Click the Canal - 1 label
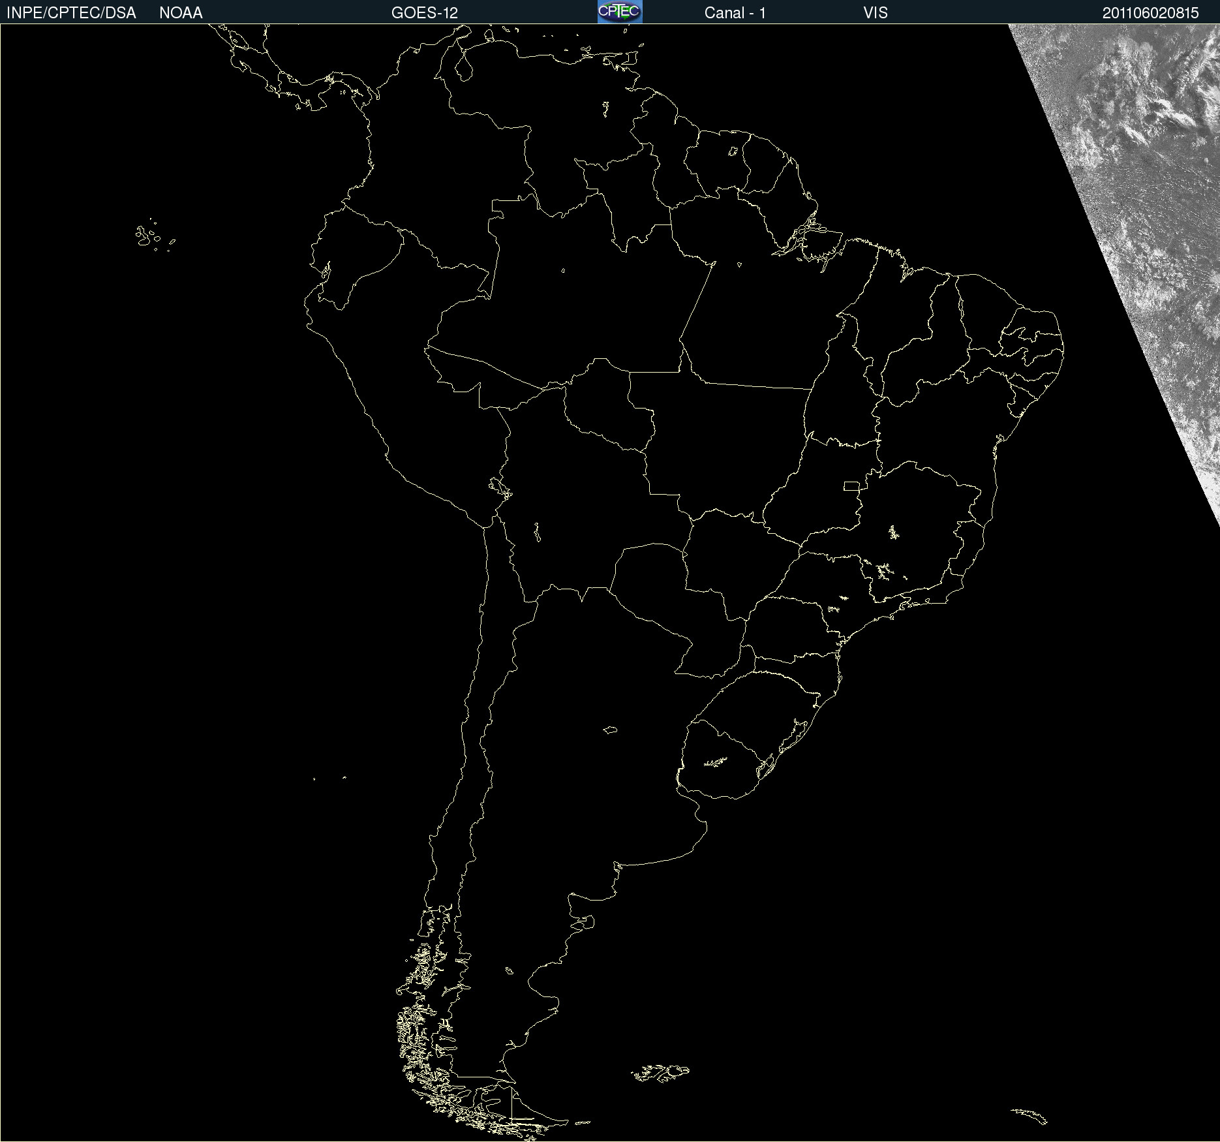The image size is (1220, 1142). (x=735, y=13)
